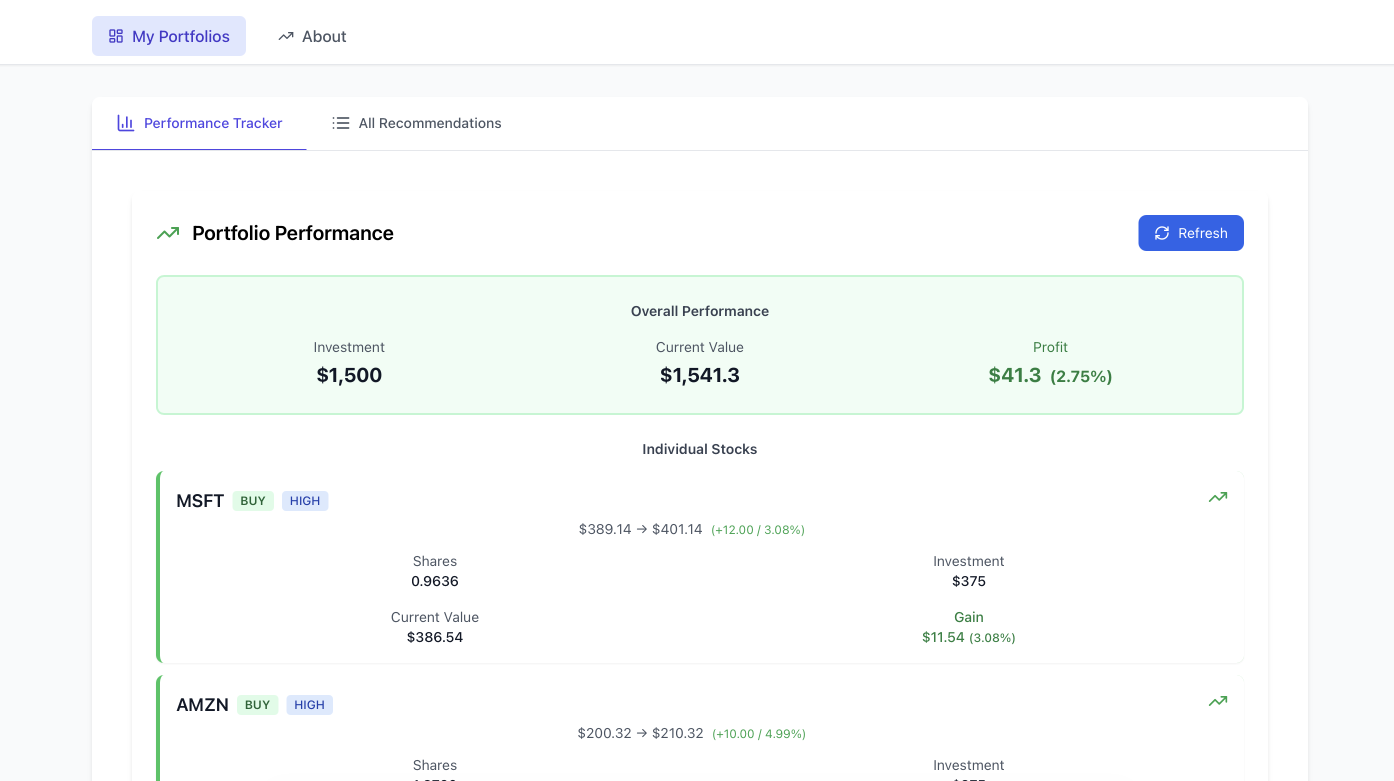Switch to the All Recommendations tab
The height and width of the screenshot is (781, 1394).
416,123
